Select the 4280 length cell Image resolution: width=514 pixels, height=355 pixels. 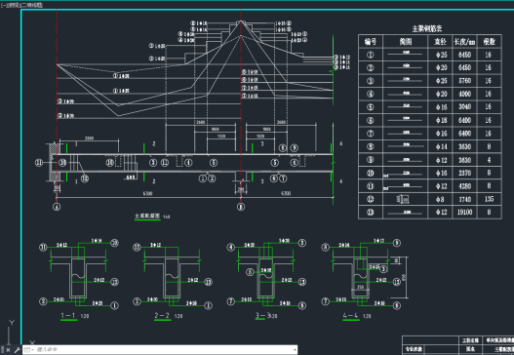(464, 186)
